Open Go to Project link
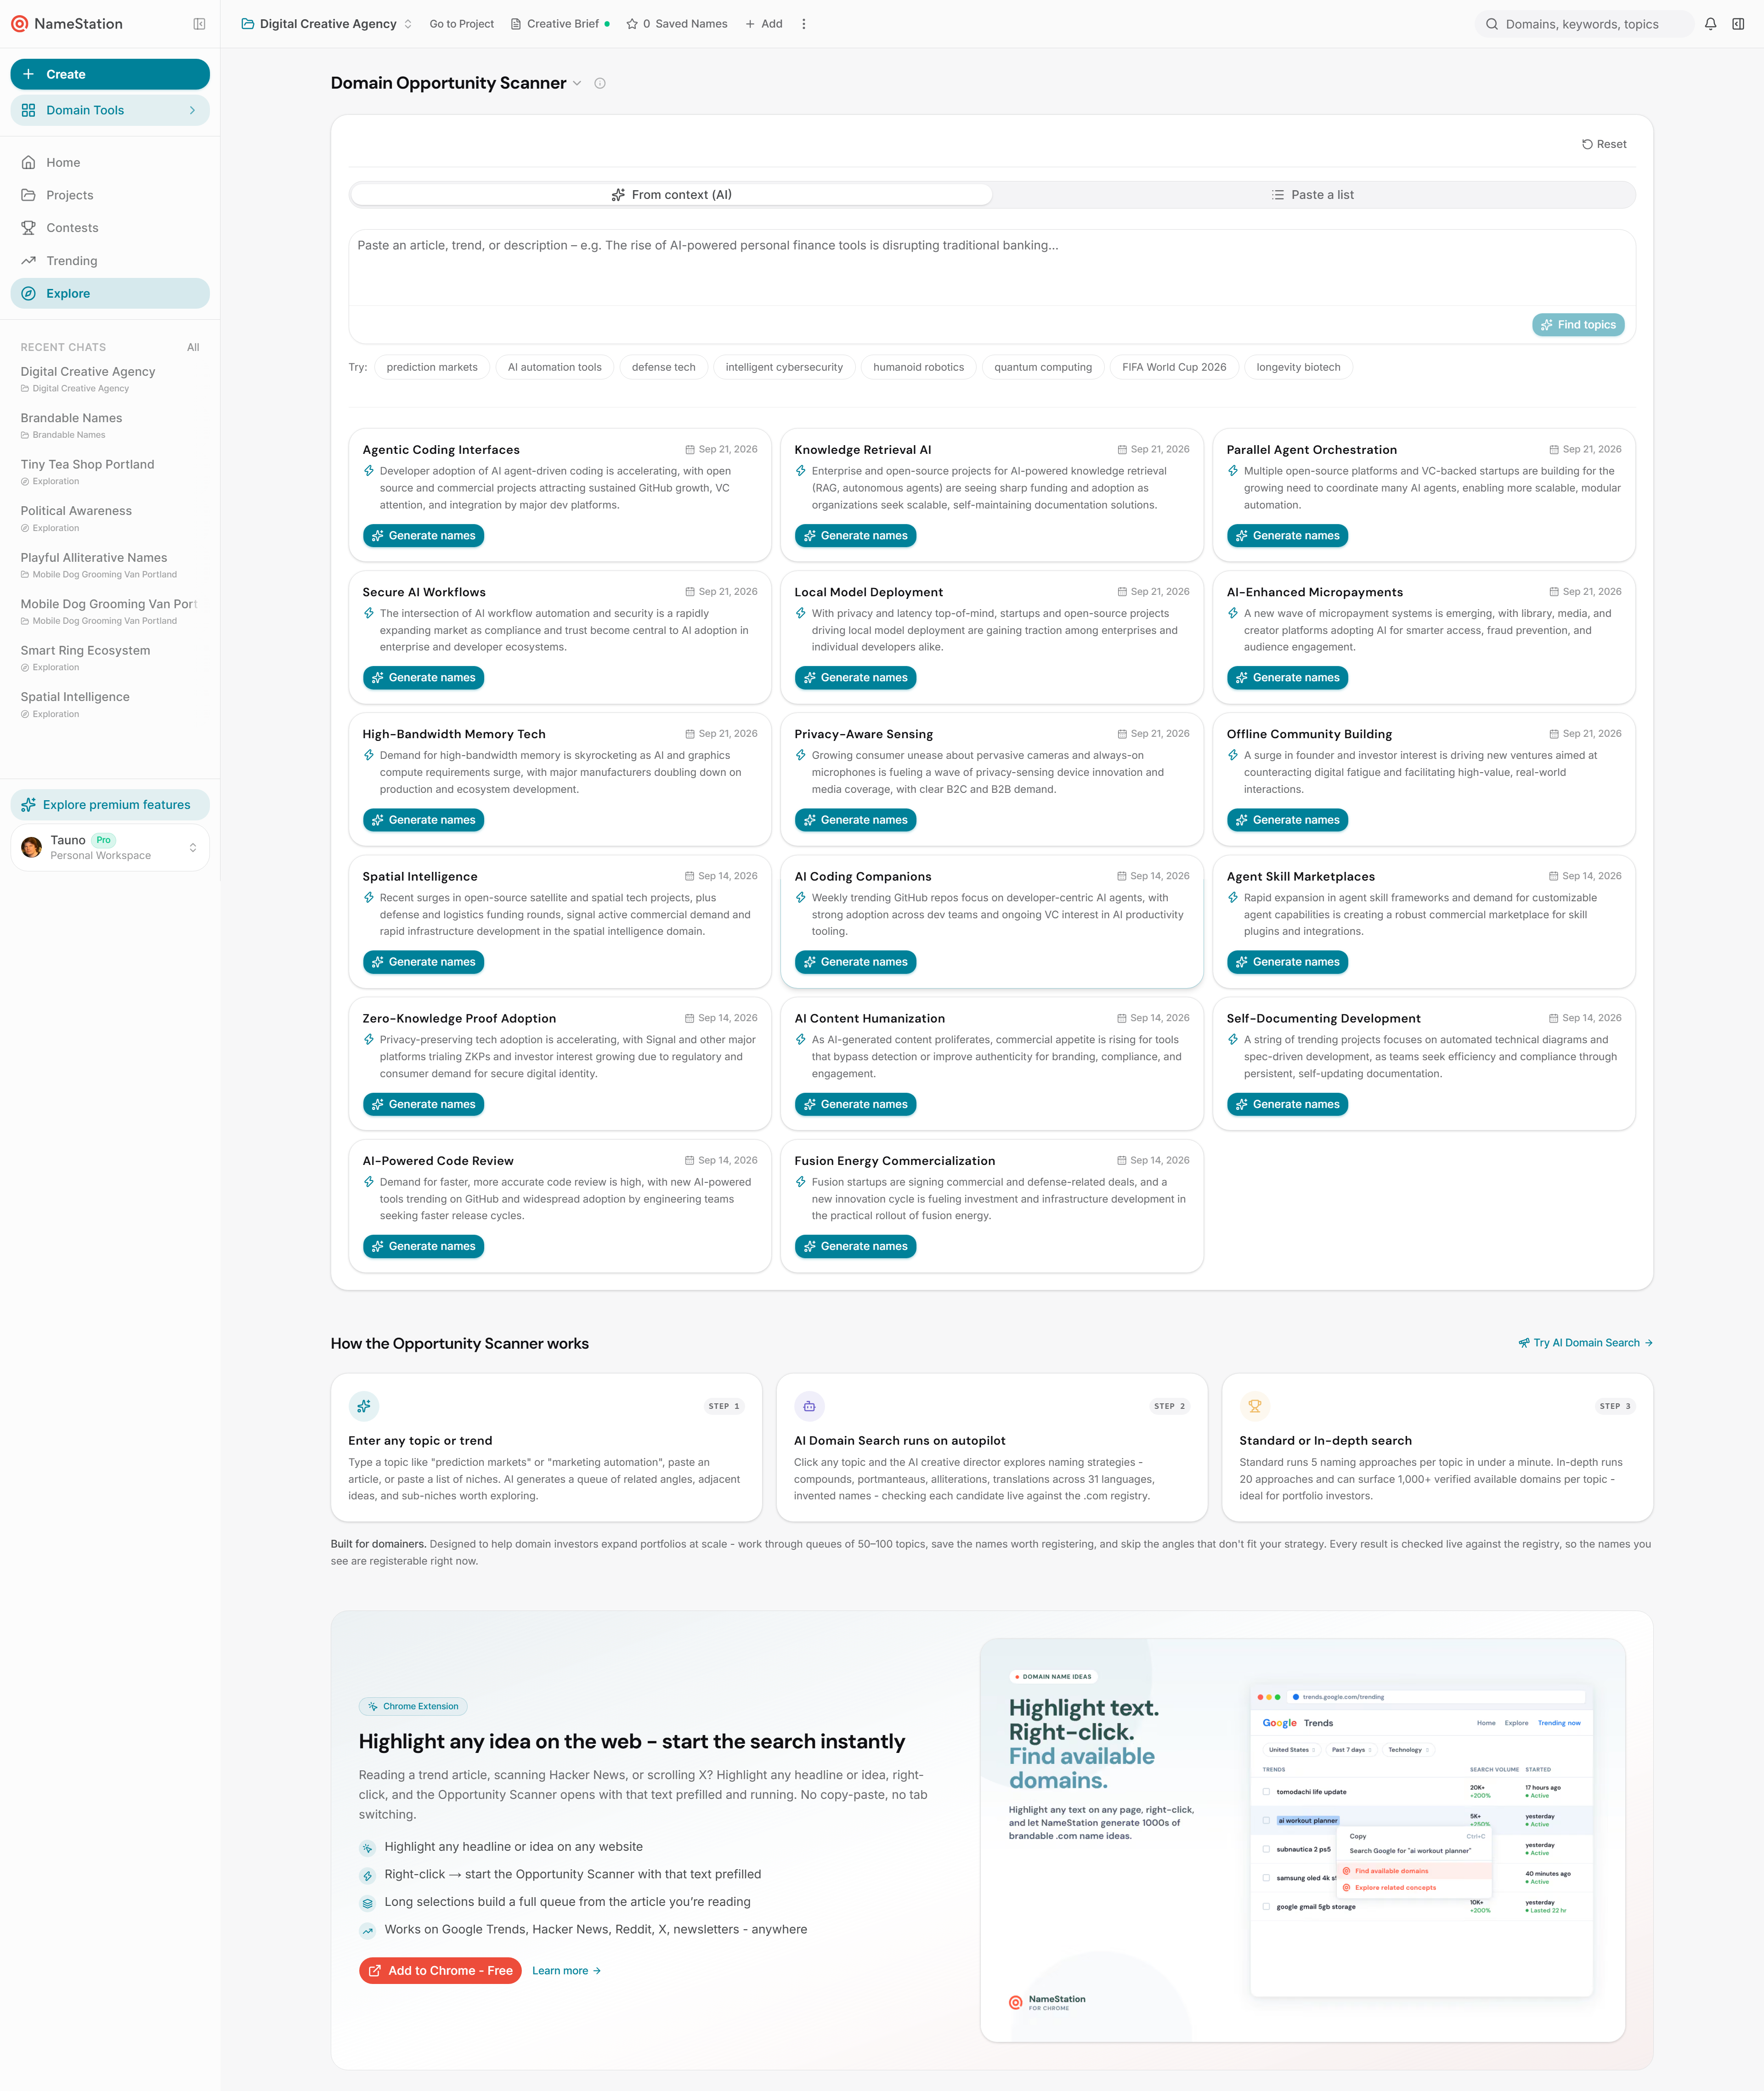The width and height of the screenshot is (1764, 2091). click(462, 24)
